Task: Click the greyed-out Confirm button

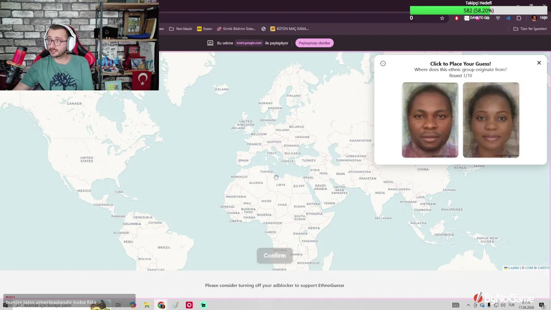Action: click(275, 256)
